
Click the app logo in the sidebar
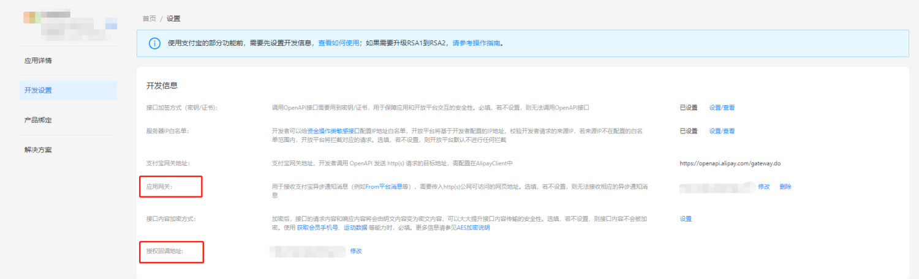32,17
